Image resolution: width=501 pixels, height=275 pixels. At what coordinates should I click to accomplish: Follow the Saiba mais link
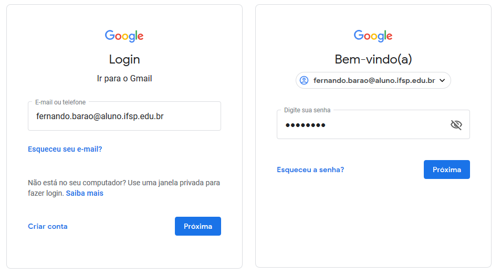coord(85,193)
